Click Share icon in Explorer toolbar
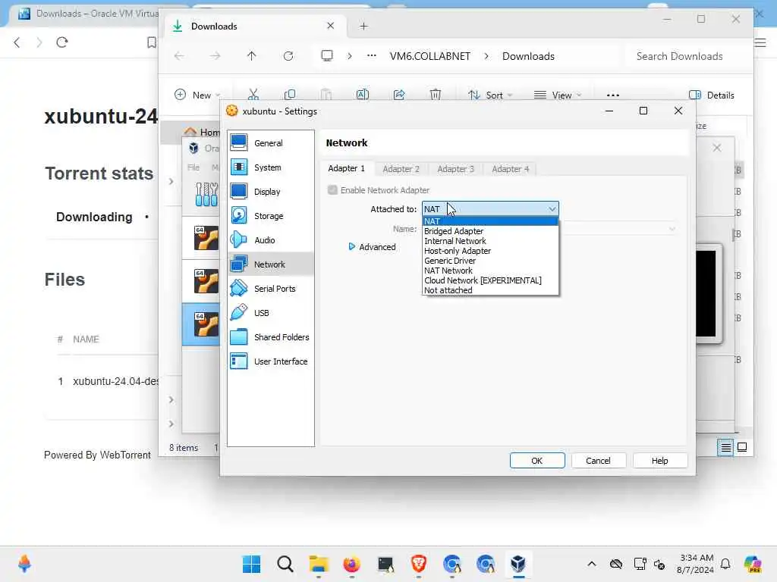Image resolution: width=777 pixels, height=582 pixels. click(x=399, y=94)
